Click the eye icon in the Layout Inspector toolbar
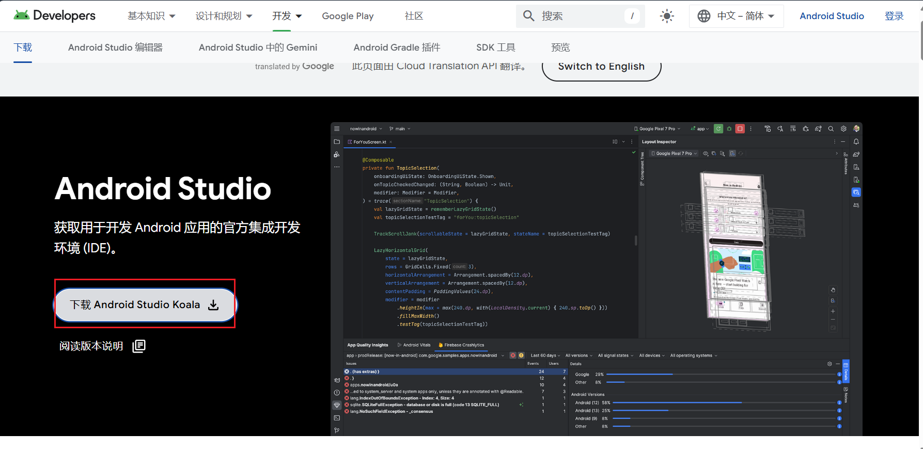This screenshot has width=923, height=449. [706, 153]
